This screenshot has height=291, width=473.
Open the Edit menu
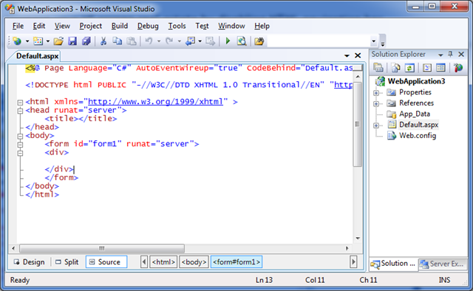click(39, 26)
